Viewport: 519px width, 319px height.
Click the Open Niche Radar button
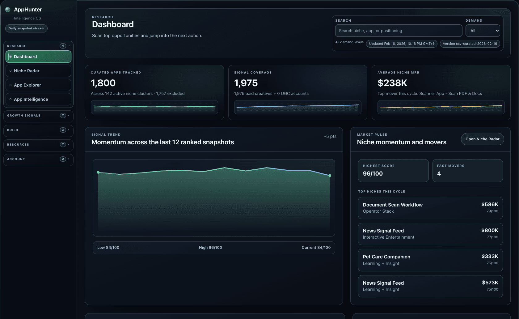coord(482,139)
